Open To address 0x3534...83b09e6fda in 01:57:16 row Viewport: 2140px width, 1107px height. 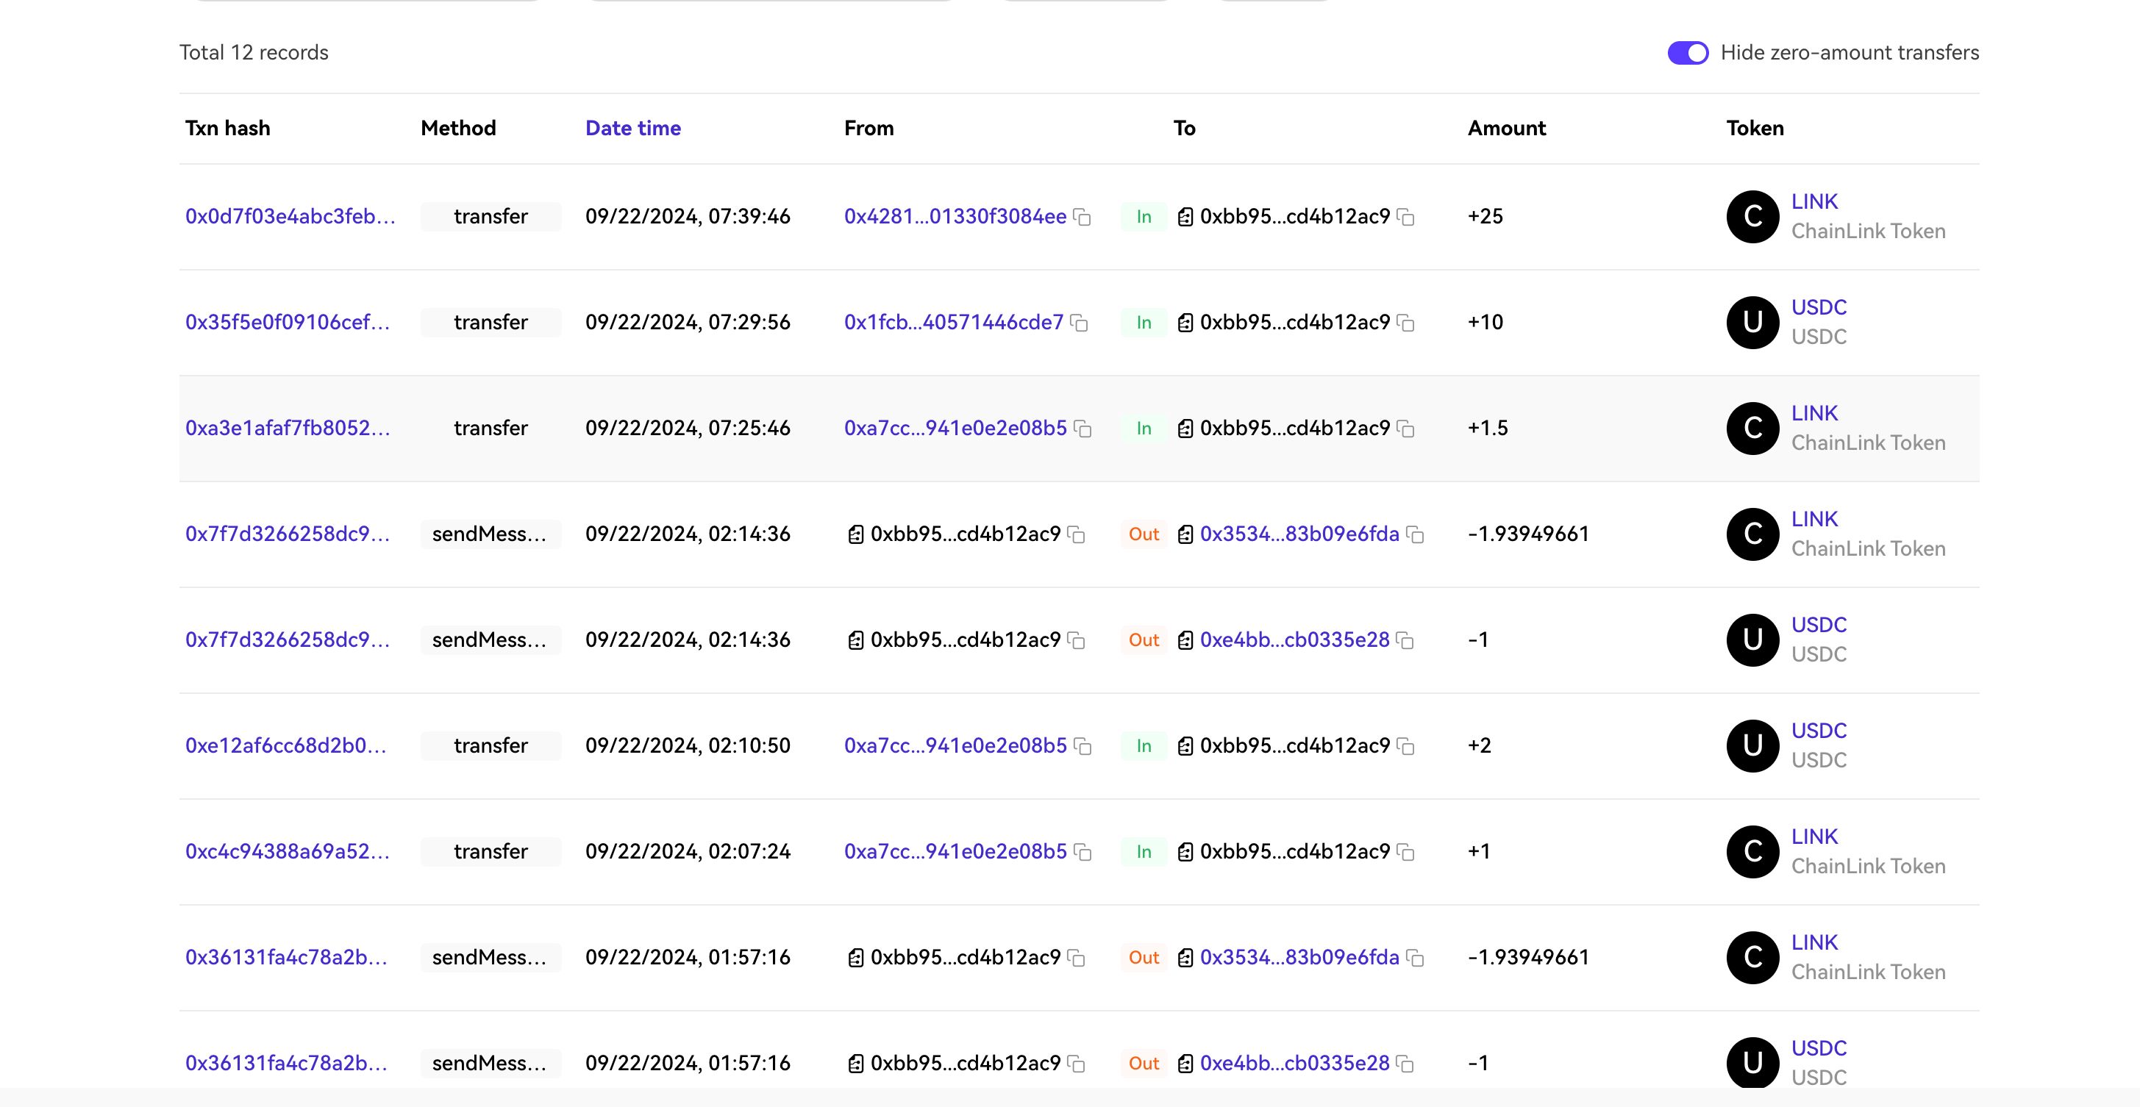(x=1299, y=958)
